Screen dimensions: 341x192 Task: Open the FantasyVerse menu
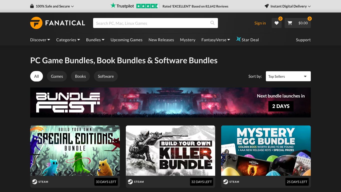[216, 40]
